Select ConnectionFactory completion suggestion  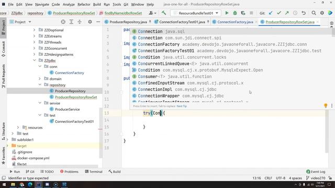point(231,44)
